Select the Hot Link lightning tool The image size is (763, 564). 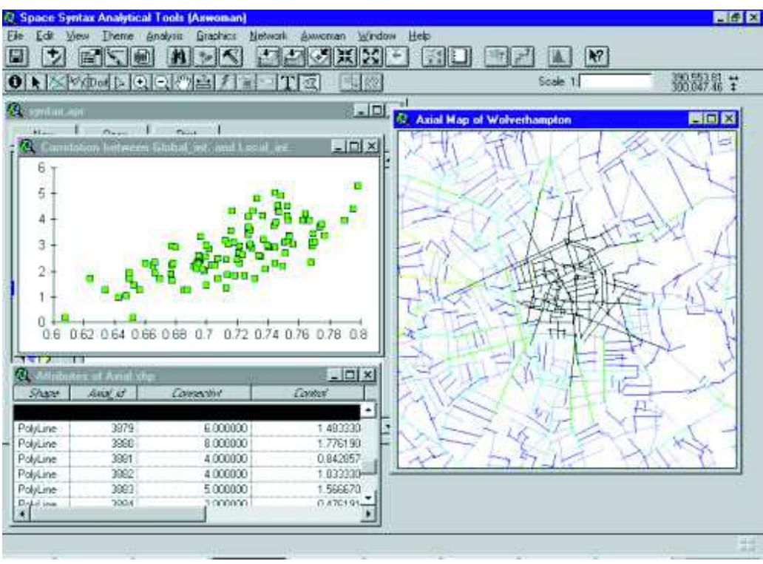click(225, 82)
